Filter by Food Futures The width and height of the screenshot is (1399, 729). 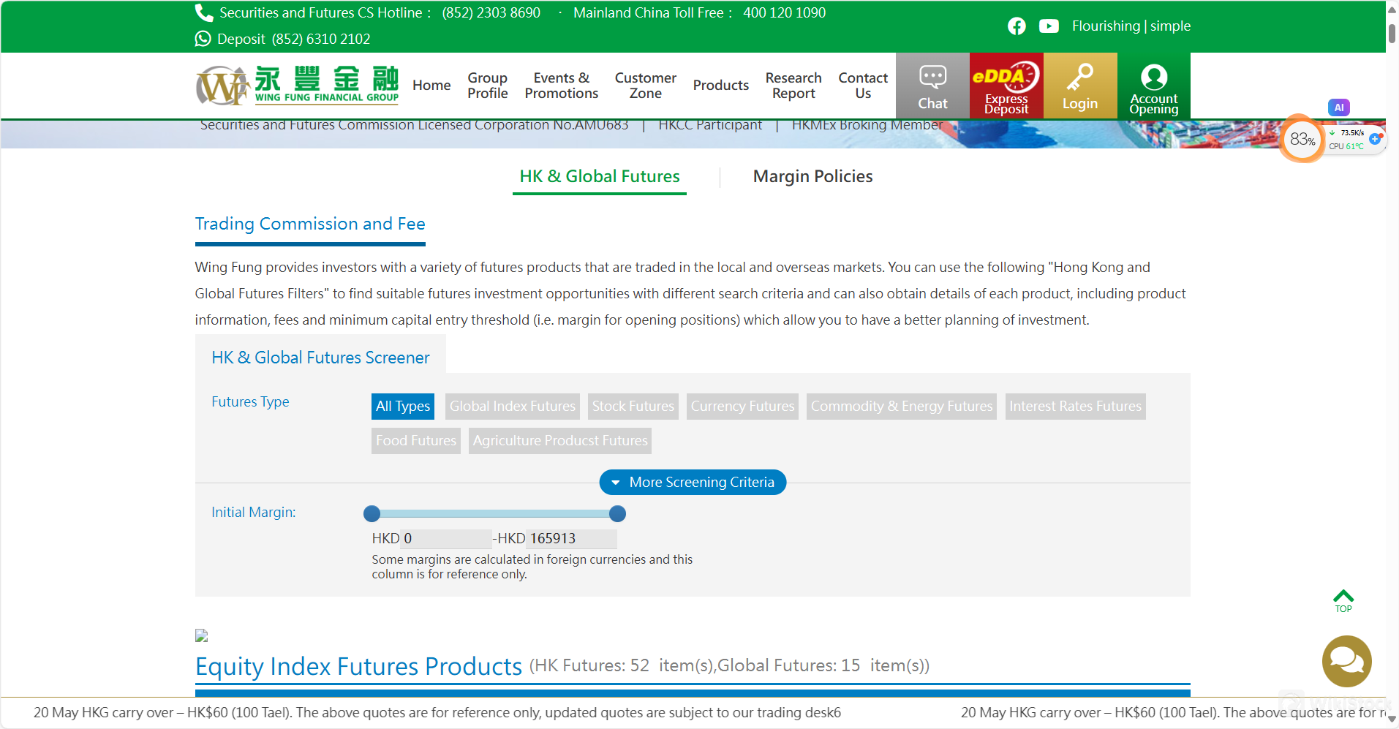pyautogui.click(x=416, y=441)
